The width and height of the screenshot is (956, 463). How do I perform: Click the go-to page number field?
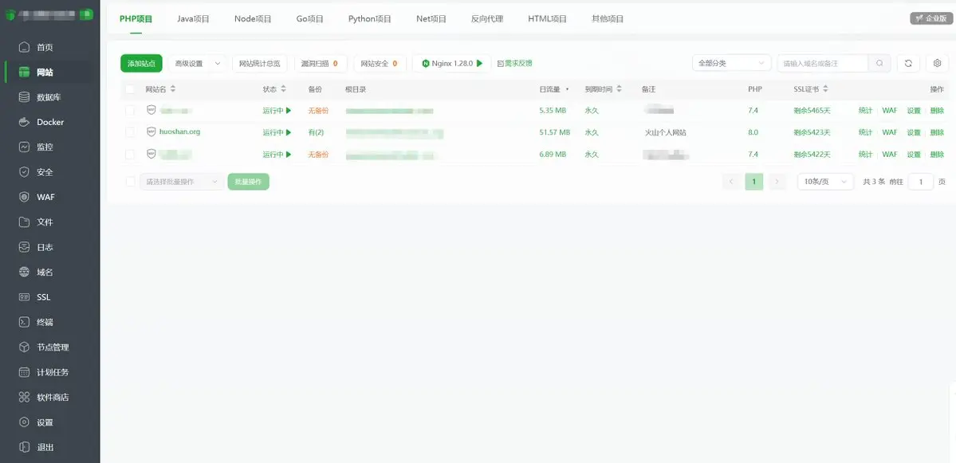tap(921, 182)
